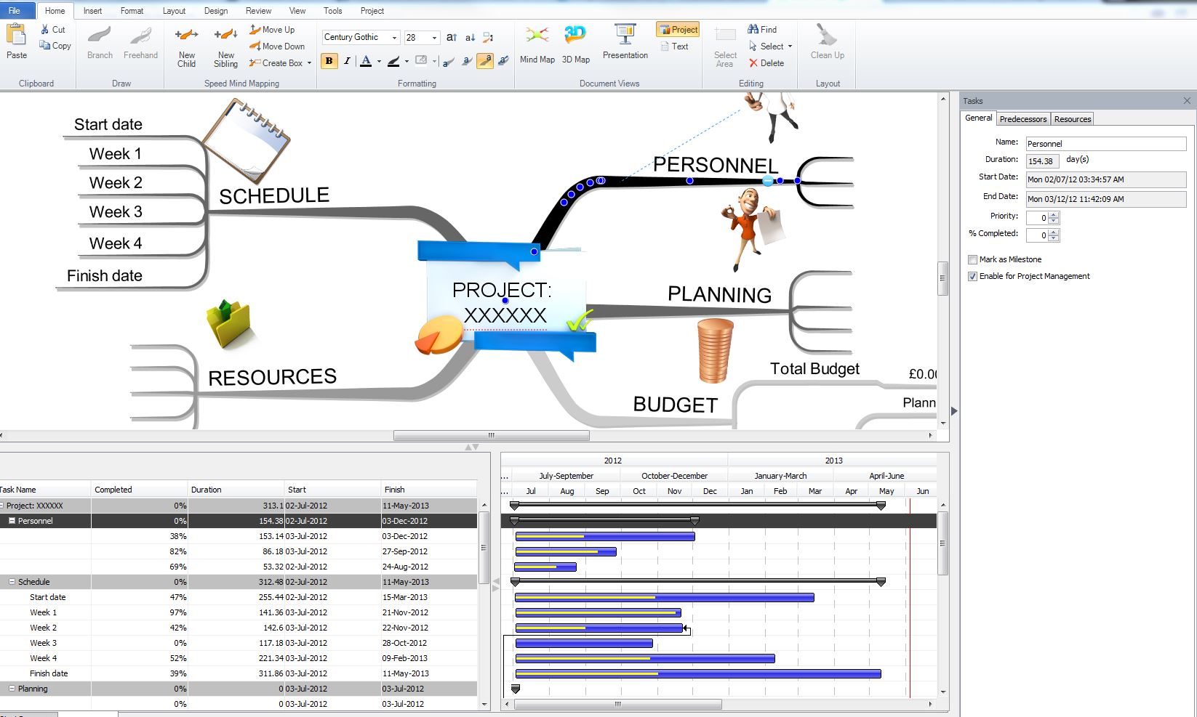
Task: Choose the second text-on-branch alignment icon
Action: point(467,61)
